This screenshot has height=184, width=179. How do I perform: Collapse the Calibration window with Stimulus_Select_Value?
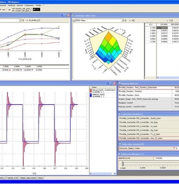click(x=120, y=144)
